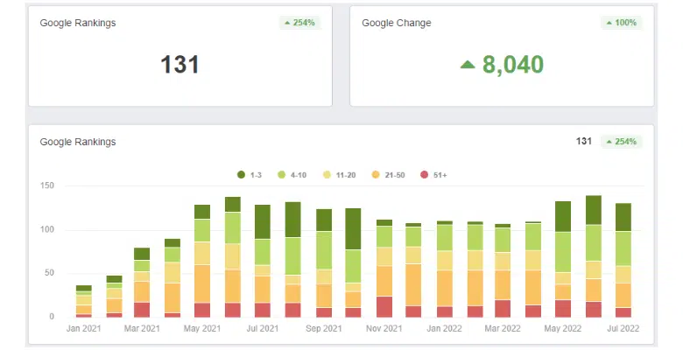
Task: Click the Jan 2021 bar in the chart
Action: [x=84, y=301]
